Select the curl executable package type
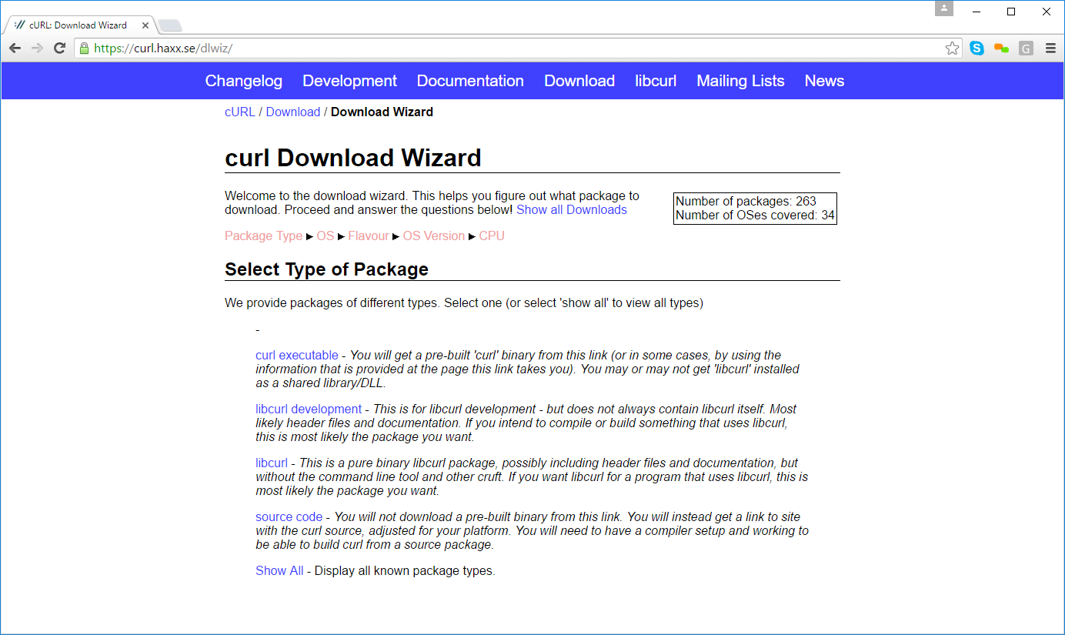1065x635 pixels. coord(296,355)
